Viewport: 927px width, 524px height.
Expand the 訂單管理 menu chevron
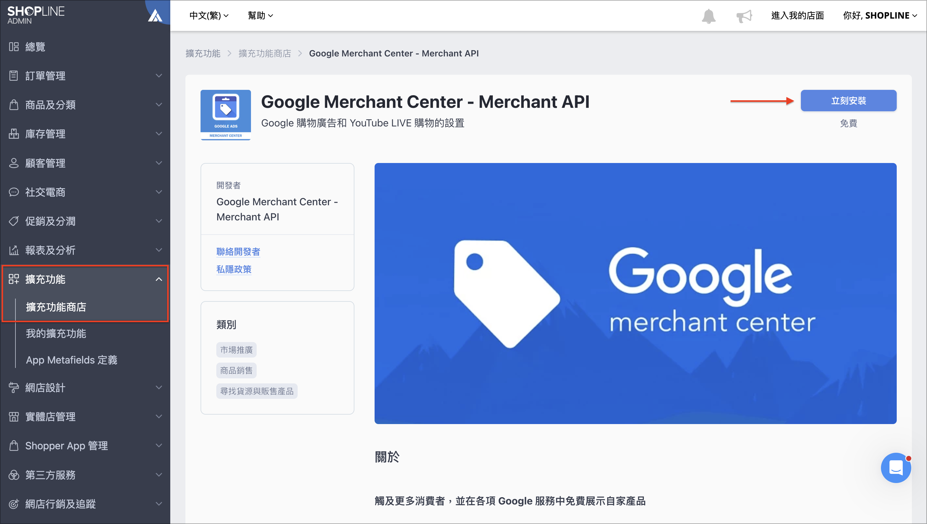coord(159,76)
